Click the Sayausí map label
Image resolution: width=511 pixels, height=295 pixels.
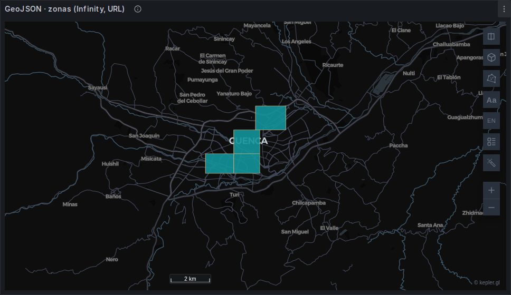click(98, 87)
